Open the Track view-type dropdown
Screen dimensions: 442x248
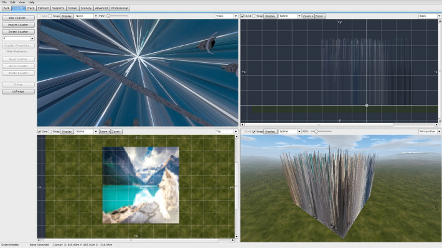tap(227, 16)
